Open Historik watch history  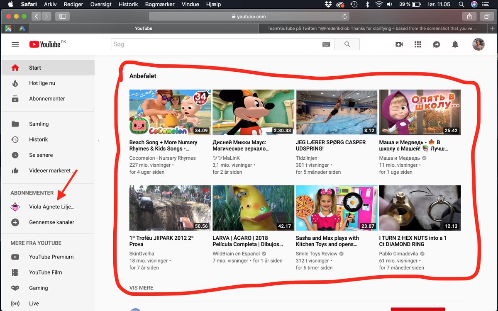click(x=48, y=139)
